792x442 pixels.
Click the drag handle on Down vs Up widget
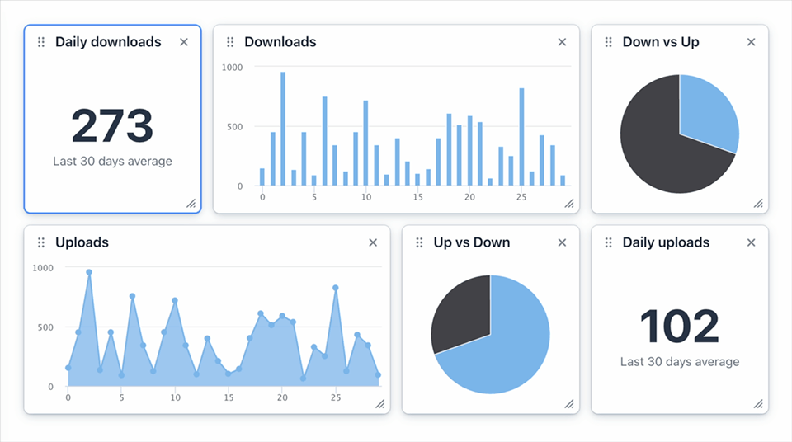pyautogui.click(x=609, y=42)
